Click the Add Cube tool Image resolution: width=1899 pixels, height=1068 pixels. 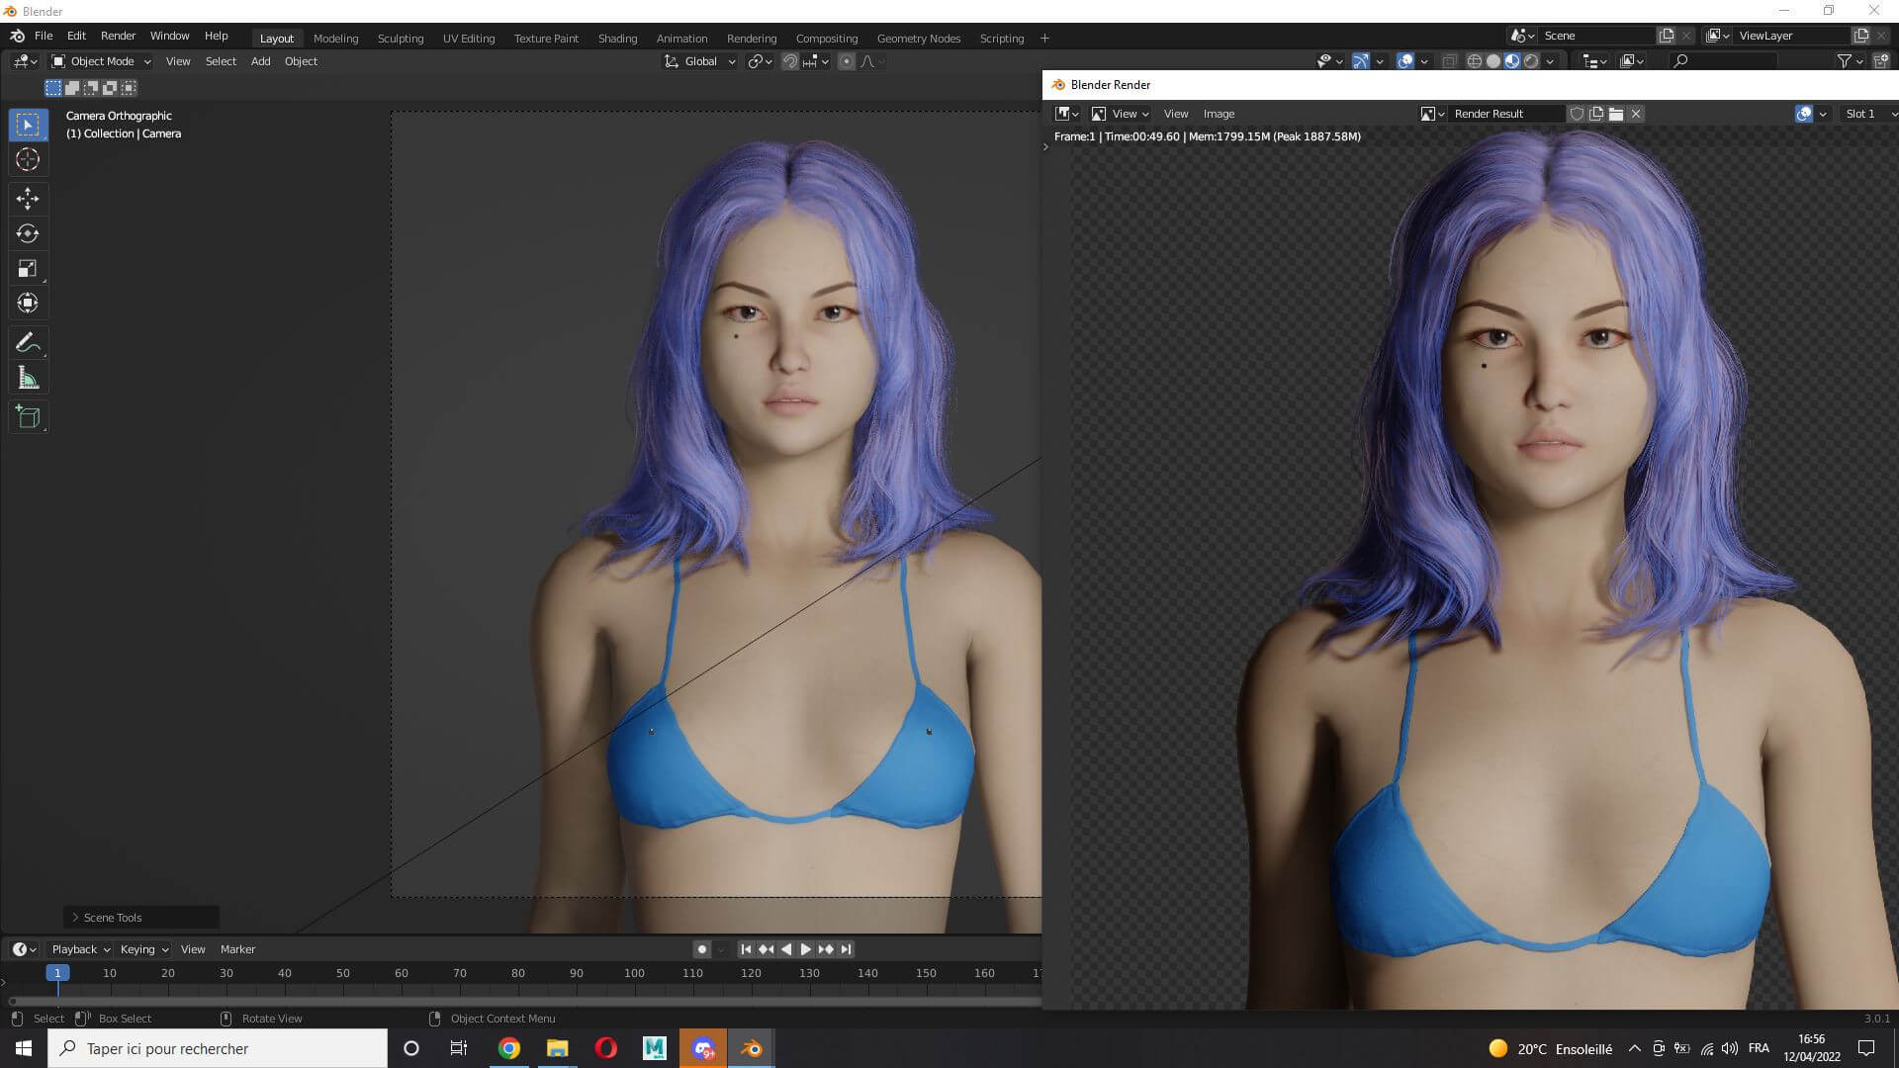point(28,417)
